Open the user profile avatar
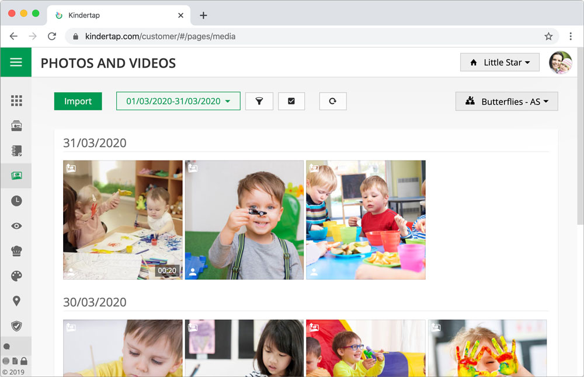 [x=560, y=62]
